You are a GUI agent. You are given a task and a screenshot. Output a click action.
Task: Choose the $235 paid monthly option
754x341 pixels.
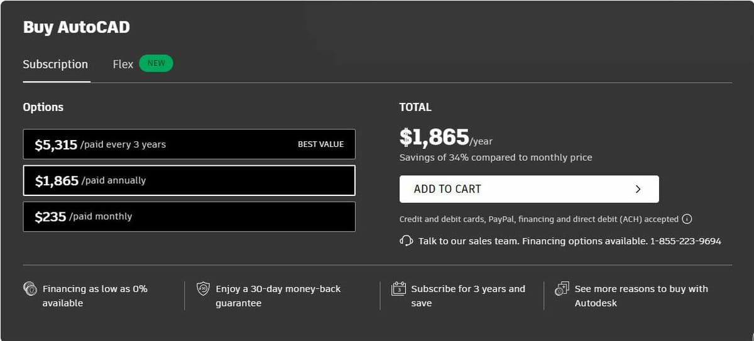point(189,216)
